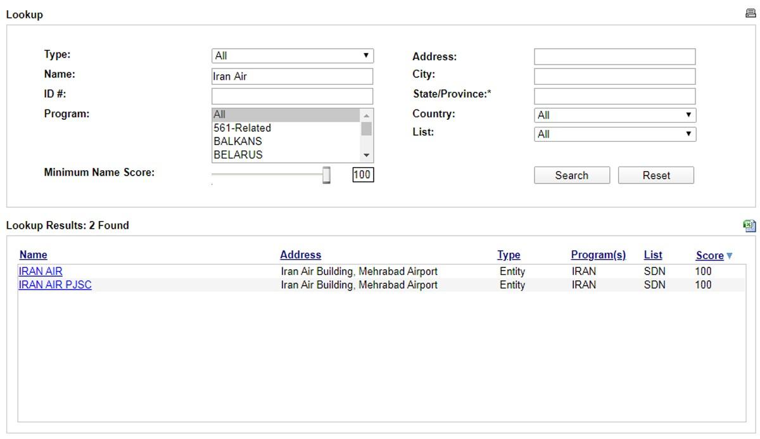Image resolution: width=760 pixels, height=439 pixels.
Task: Open the Country dropdown
Action: click(615, 115)
